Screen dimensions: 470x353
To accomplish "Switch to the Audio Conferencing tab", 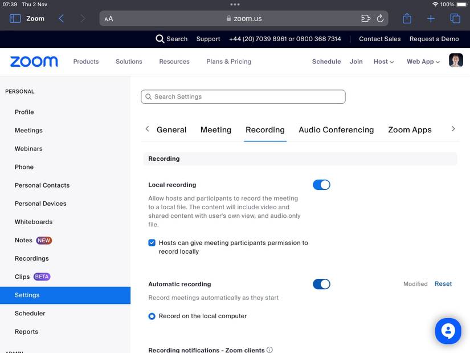I will (x=336, y=129).
